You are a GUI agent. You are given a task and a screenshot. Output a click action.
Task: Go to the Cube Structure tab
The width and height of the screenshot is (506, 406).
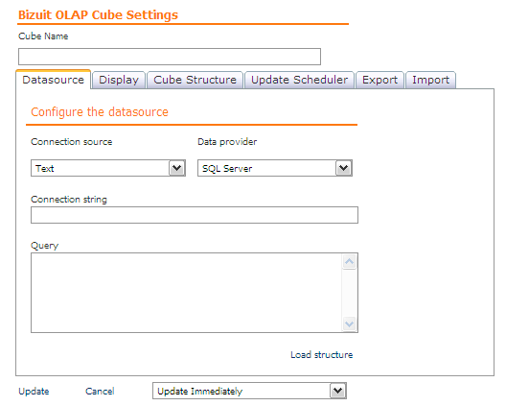(195, 80)
